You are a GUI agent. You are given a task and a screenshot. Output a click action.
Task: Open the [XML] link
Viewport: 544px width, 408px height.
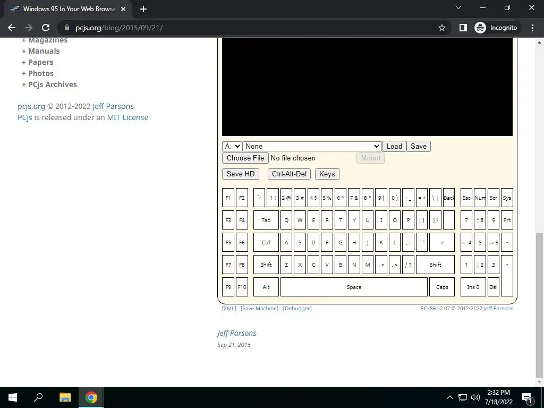point(229,309)
